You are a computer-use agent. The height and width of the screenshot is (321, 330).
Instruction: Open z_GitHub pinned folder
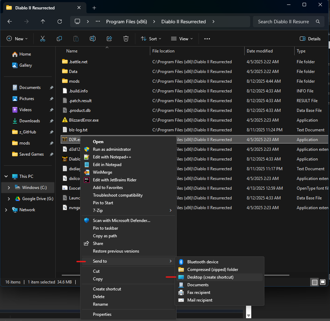[28, 132]
